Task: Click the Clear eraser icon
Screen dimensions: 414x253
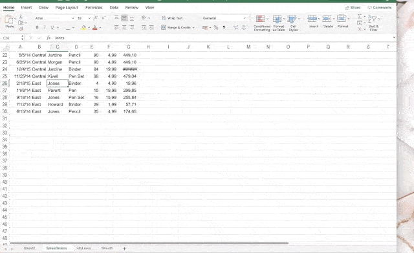Action: tap(360, 29)
